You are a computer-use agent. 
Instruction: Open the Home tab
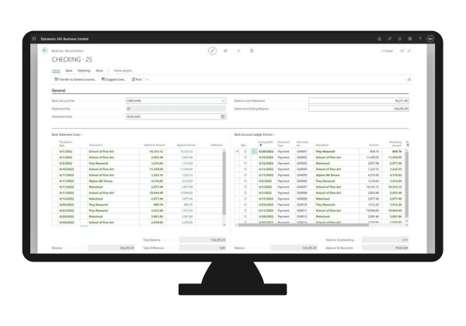tap(56, 71)
